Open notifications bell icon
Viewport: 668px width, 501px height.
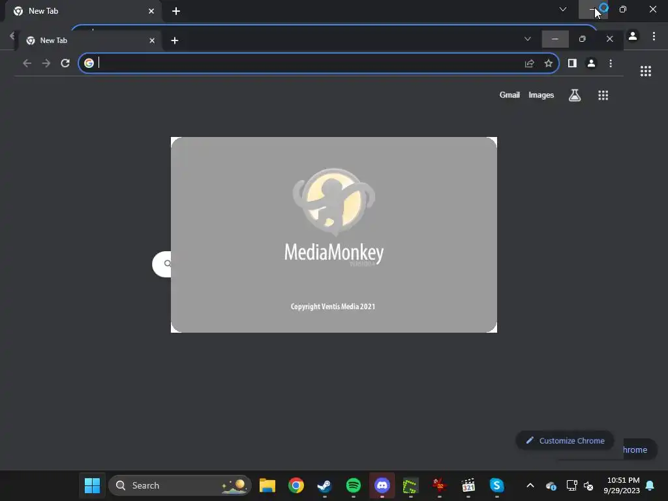point(650,485)
